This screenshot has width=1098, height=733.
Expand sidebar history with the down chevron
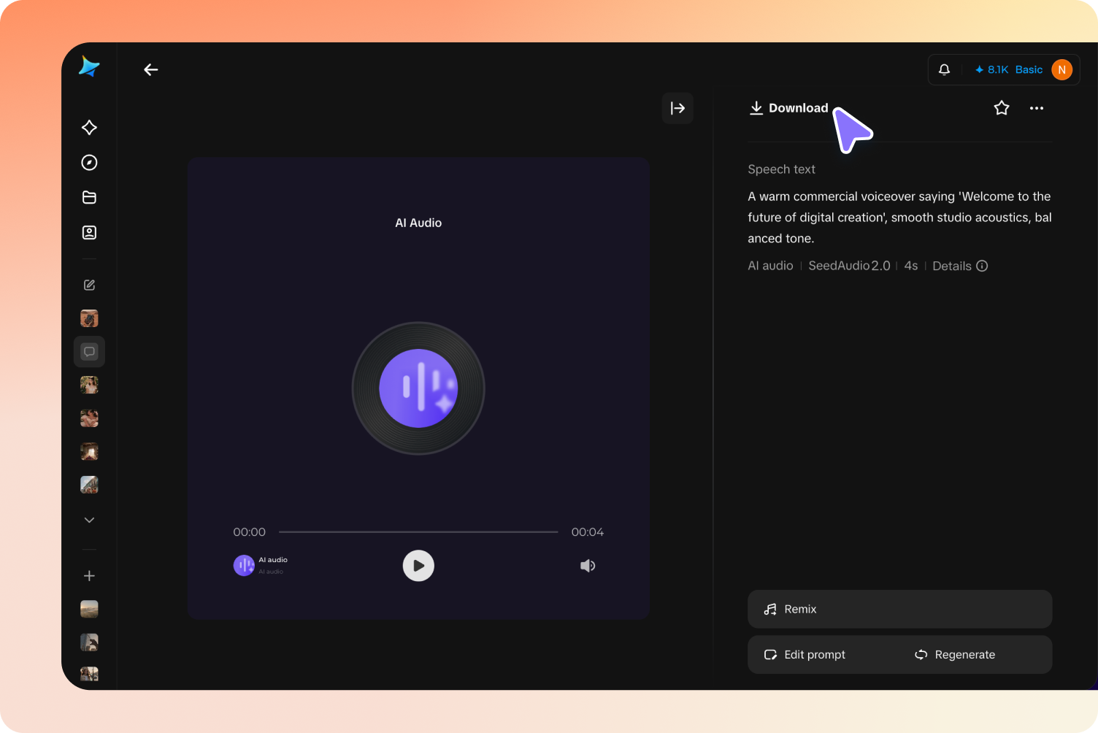[89, 520]
